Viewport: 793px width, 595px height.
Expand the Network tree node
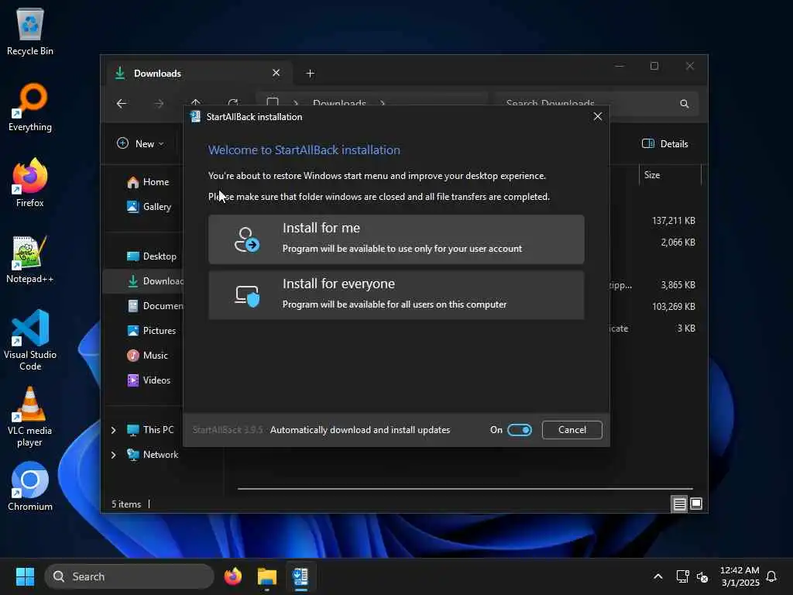pos(113,455)
